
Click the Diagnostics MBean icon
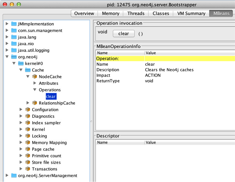[28, 116]
